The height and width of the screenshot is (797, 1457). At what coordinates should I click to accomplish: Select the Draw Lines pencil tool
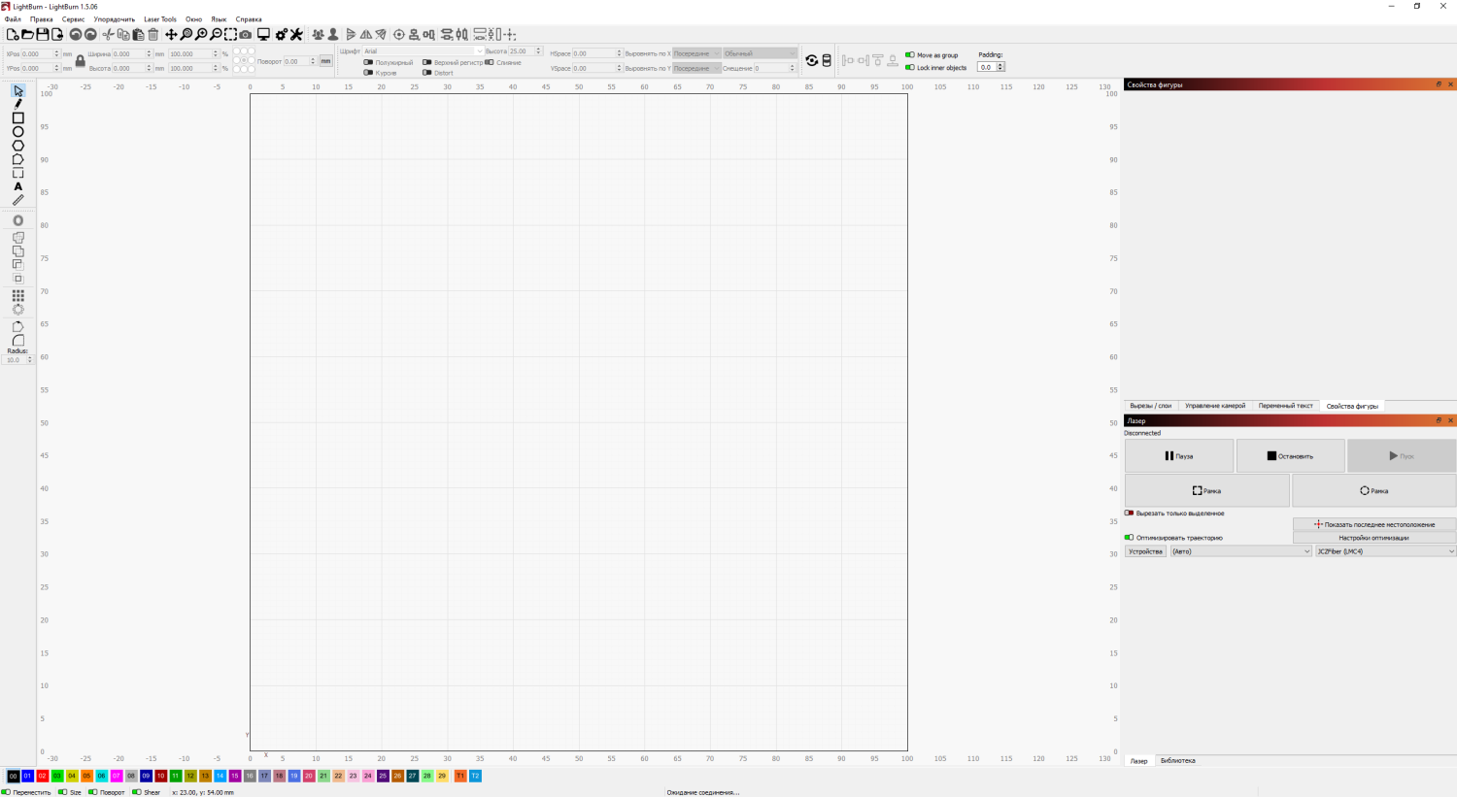click(17, 104)
